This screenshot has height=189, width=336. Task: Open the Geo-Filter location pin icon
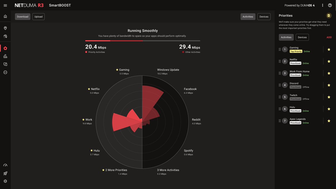(x=5, y=28)
